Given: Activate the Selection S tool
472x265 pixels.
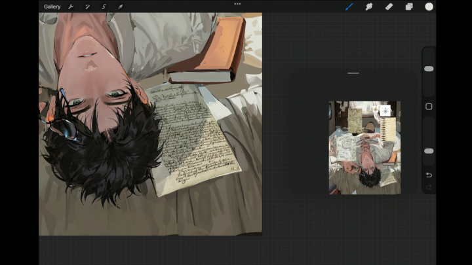Looking at the screenshot, I should pyautogui.click(x=104, y=7).
